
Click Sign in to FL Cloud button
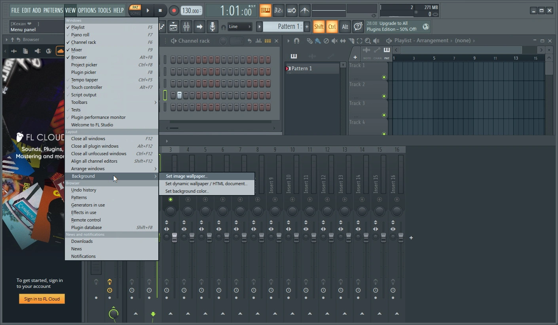tap(42, 299)
